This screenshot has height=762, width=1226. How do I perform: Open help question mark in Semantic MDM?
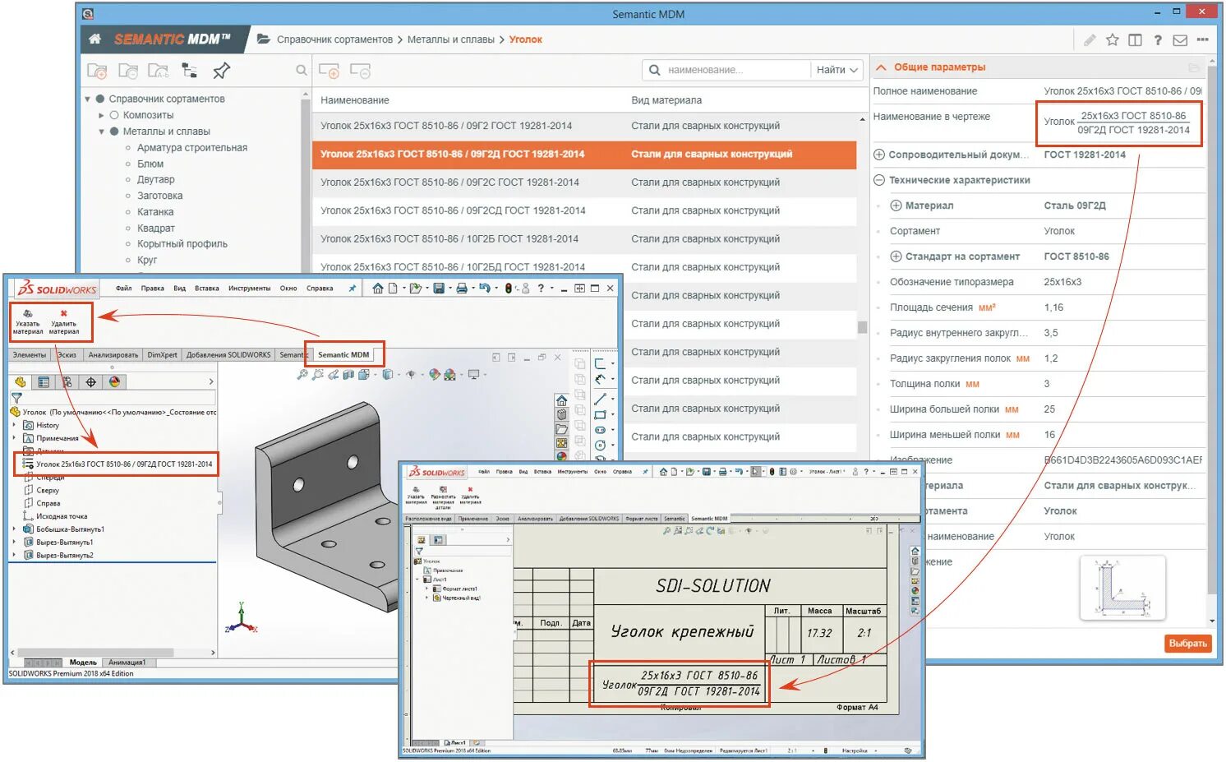tap(1158, 39)
